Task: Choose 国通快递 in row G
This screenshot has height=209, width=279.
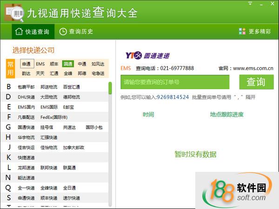Action: pyautogui.click(x=26, y=127)
